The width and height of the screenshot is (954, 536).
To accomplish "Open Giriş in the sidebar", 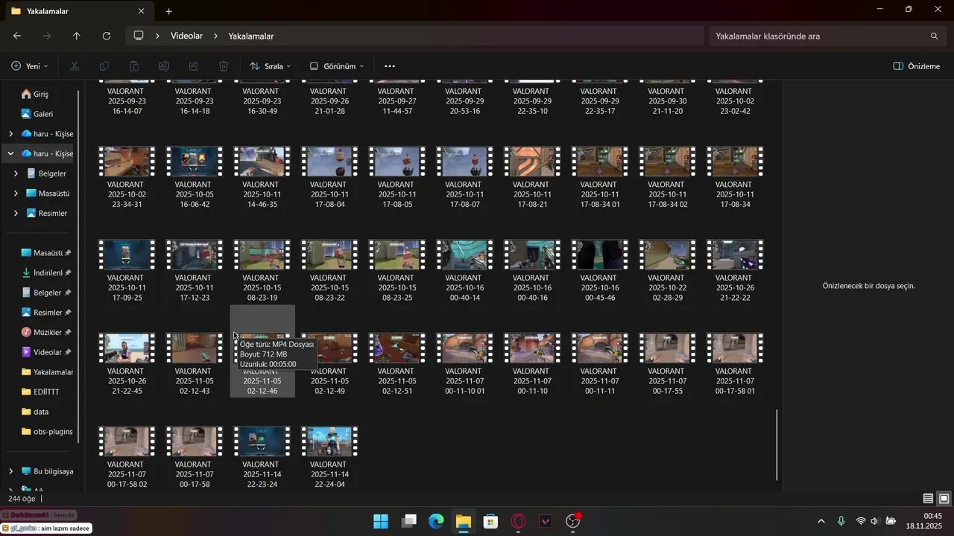I will pyautogui.click(x=41, y=95).
